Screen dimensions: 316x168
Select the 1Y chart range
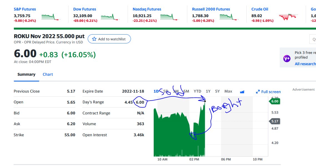tap(208, 91)
